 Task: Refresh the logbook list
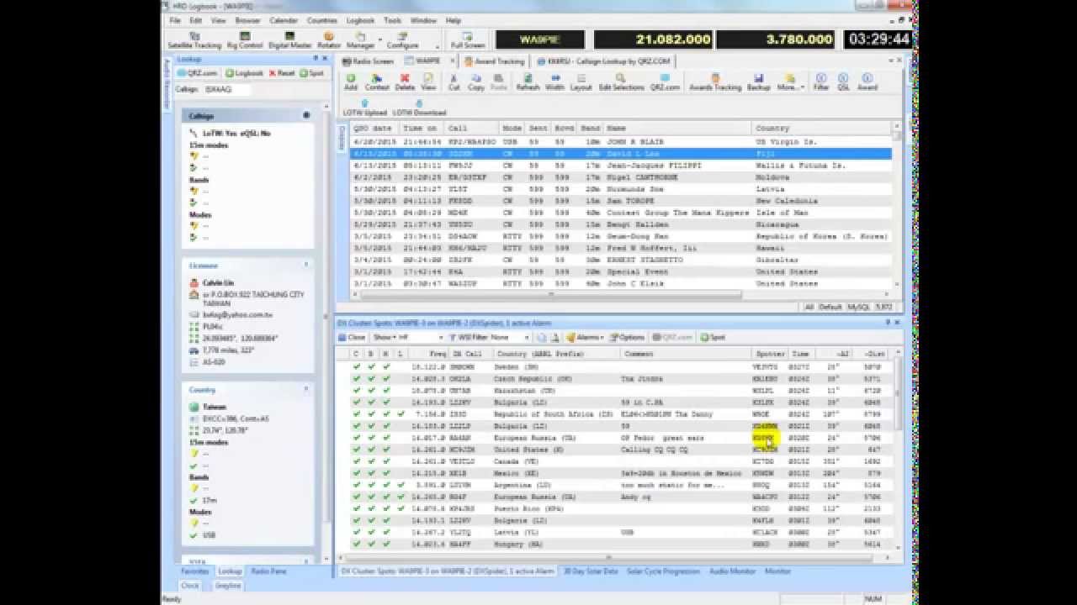click(528, 82)
